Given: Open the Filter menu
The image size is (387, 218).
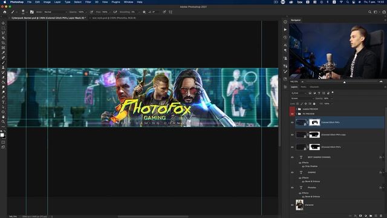Looking at the screenshot, I should pos(88,2).
